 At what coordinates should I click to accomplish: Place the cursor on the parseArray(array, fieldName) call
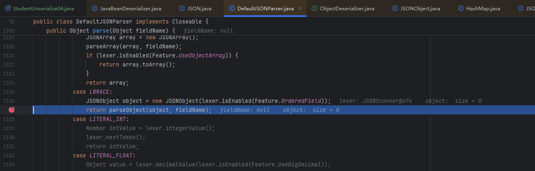134,46
